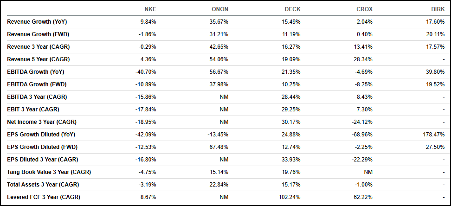Click the BIRK column header
The height and width of the screenshot is (206, 451).
[437, 9]
